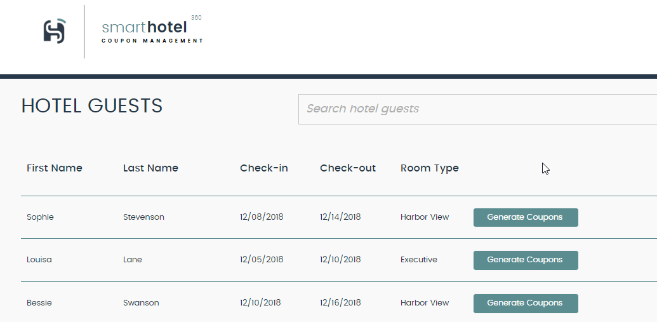This screenshot has width=657, height=322.
Task: Select check-in date 12/05/2018
Action: coord(262,260)
